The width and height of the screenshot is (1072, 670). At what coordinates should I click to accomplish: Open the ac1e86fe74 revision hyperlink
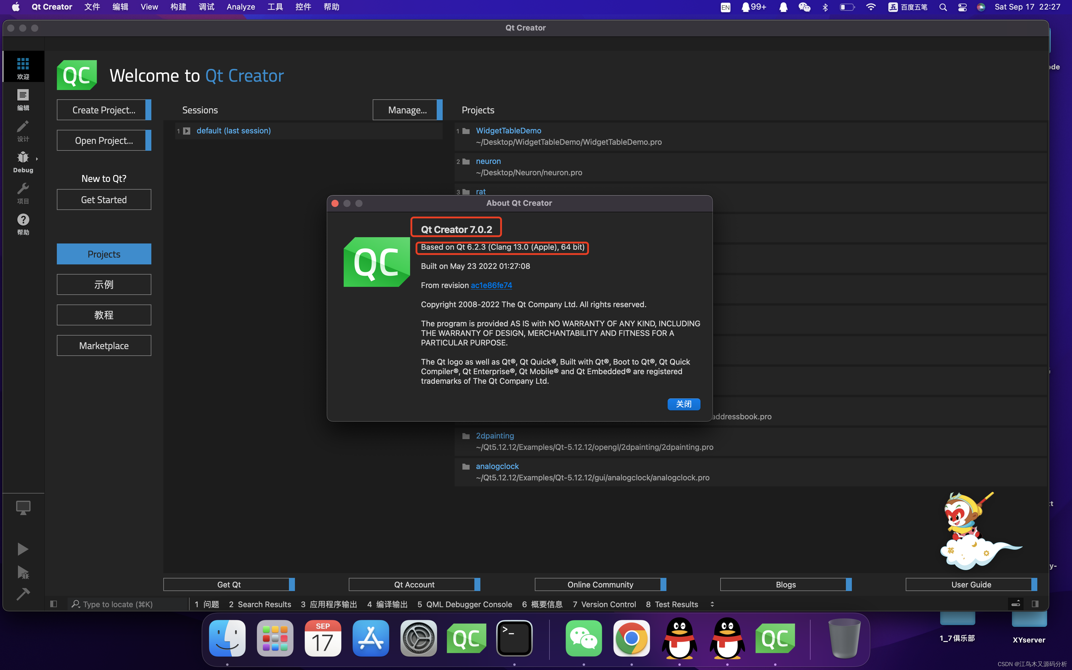[492, 286]
